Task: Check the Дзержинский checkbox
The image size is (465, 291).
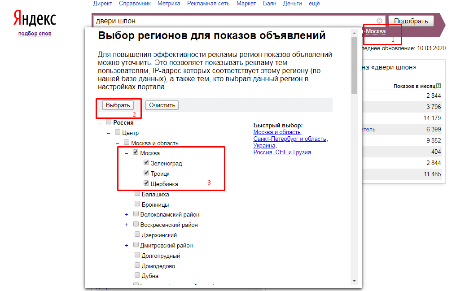Action: pyautogui.click(x=137, y=235)
